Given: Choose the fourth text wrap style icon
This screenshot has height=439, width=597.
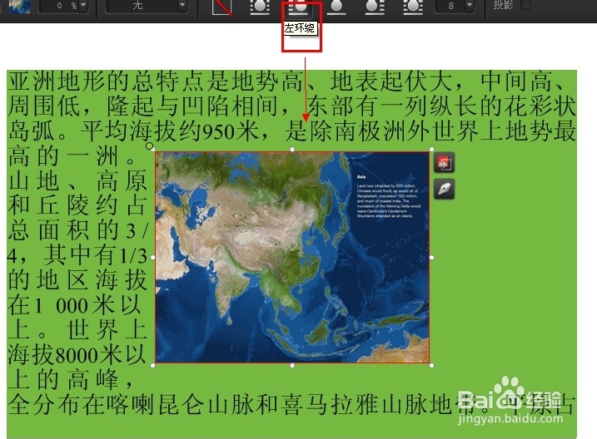Looking at the screenshot, I should tap(375, 7).
